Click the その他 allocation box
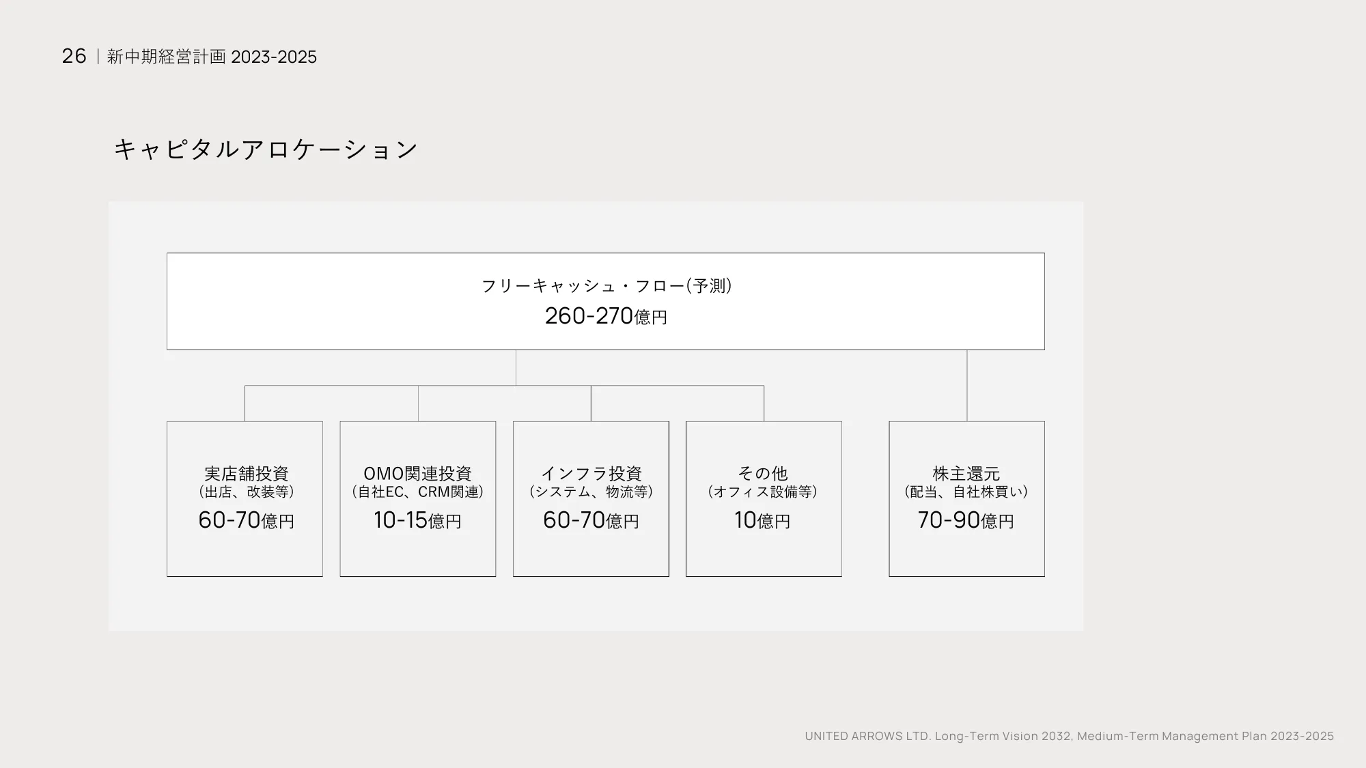The width and height of the screenshot is (1366, 768). pos(764,500)
